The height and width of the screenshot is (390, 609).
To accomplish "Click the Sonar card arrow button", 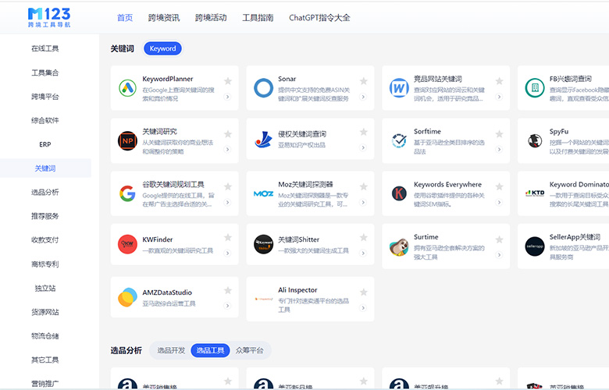I will point(363,97).
